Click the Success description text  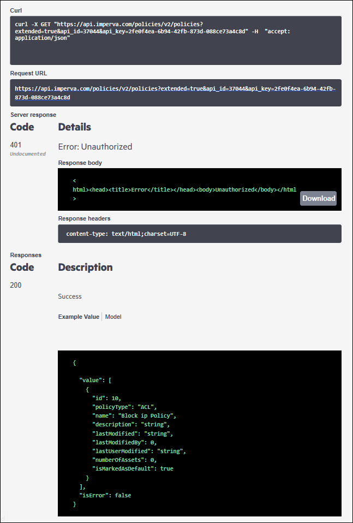70,296
